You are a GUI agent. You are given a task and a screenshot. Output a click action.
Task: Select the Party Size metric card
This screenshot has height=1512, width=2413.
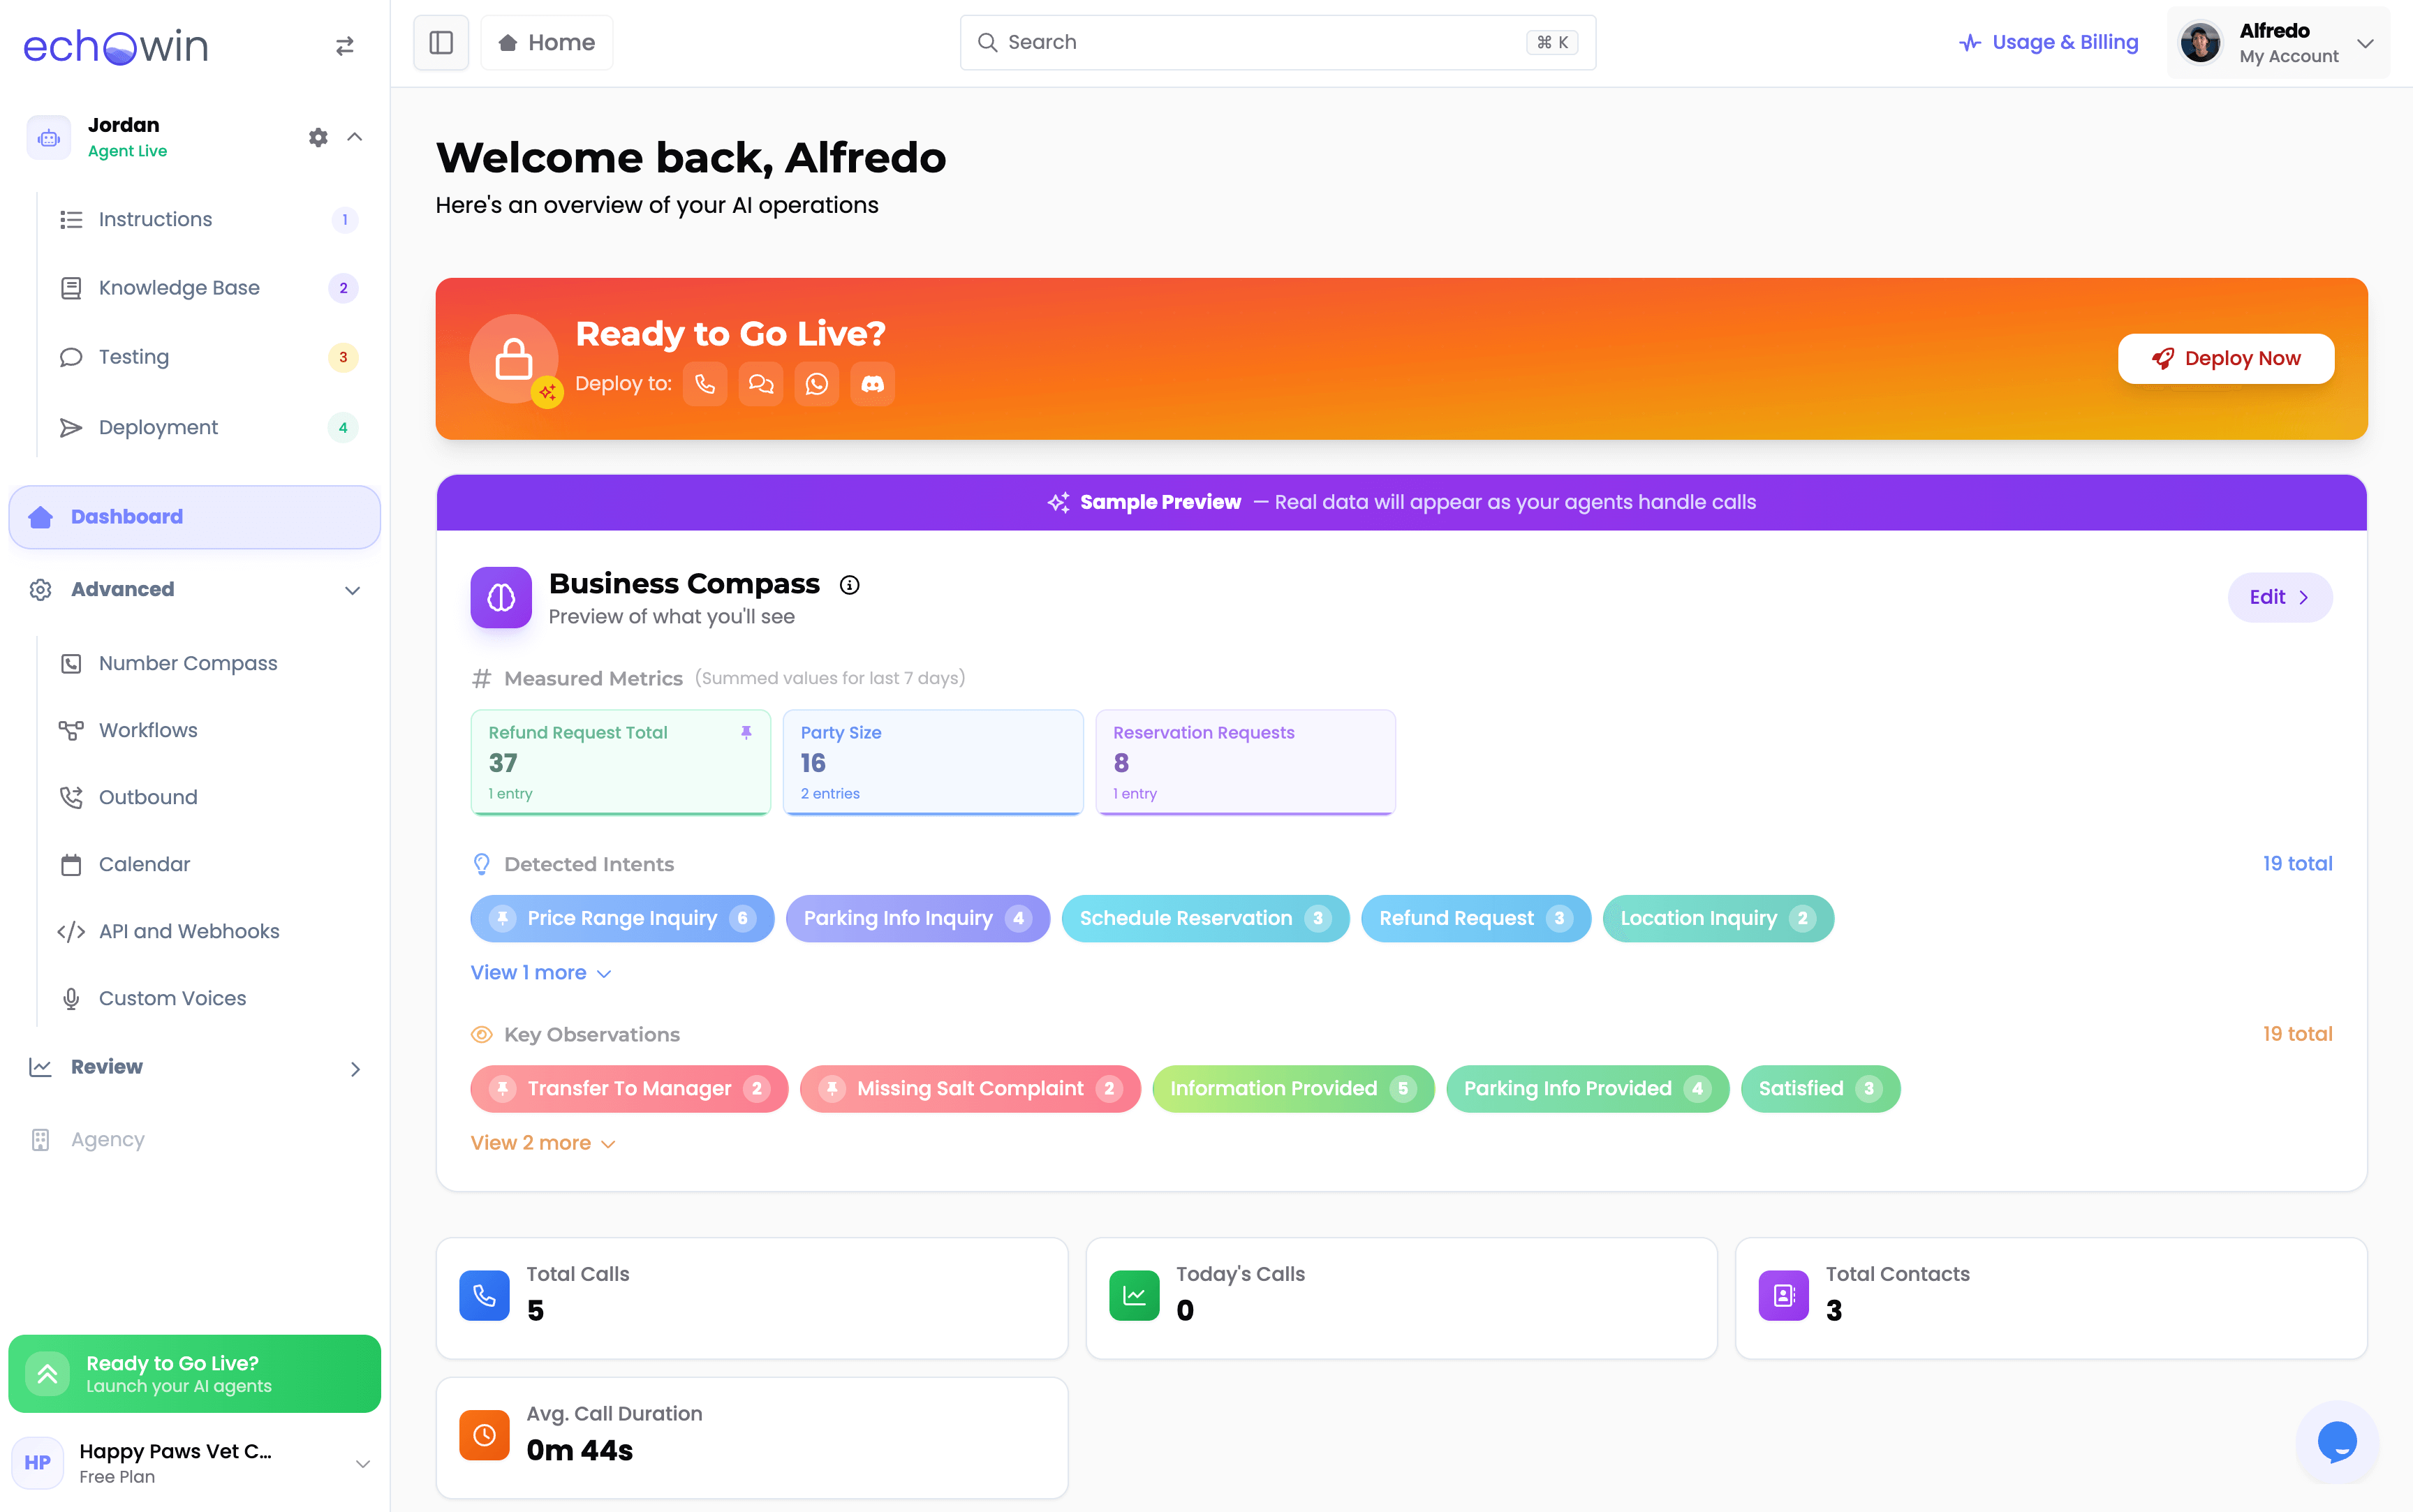click(933, 762)
